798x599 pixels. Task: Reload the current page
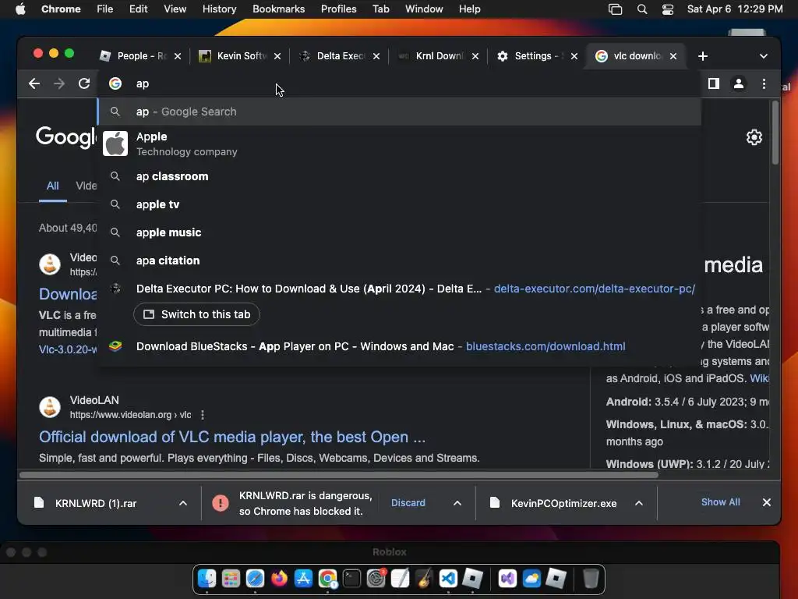click(84, 83)
